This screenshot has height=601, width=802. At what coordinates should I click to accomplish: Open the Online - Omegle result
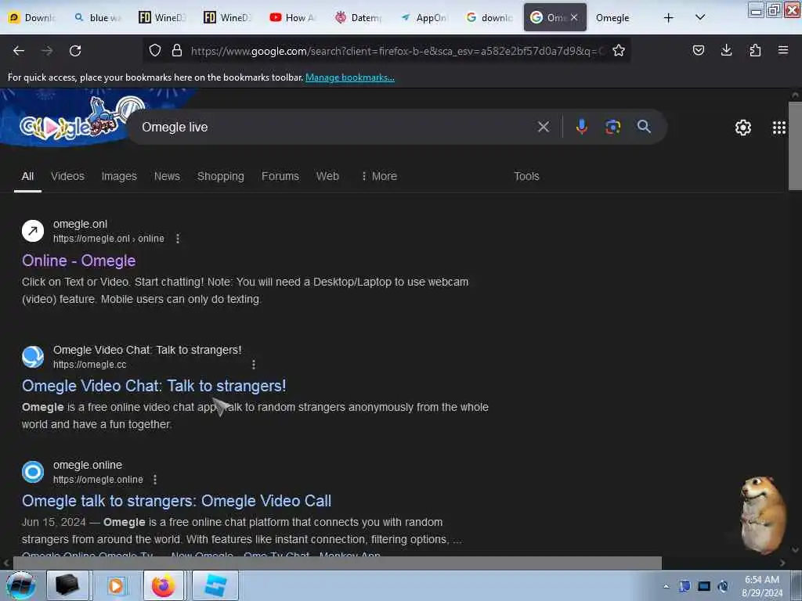point(79,261)
